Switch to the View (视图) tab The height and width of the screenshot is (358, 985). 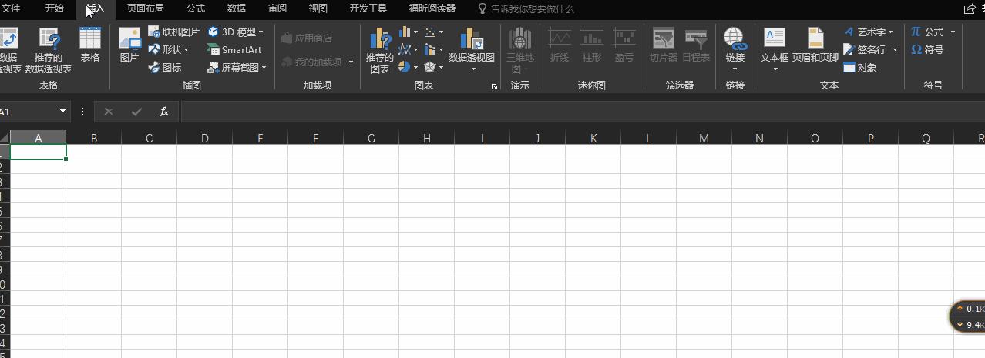click(x=318, y=8)
